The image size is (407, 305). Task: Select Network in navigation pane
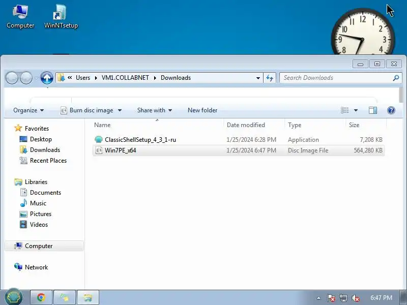[36, 267]
